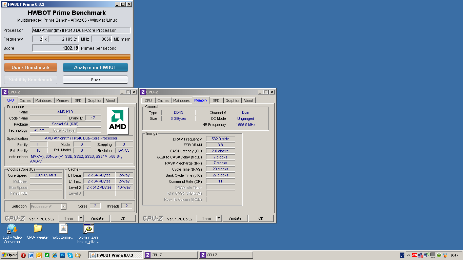Viewport: 463px width, 260px height.
Task: Click the Stability Benchmark button
Action: click(x=31, y=80)
